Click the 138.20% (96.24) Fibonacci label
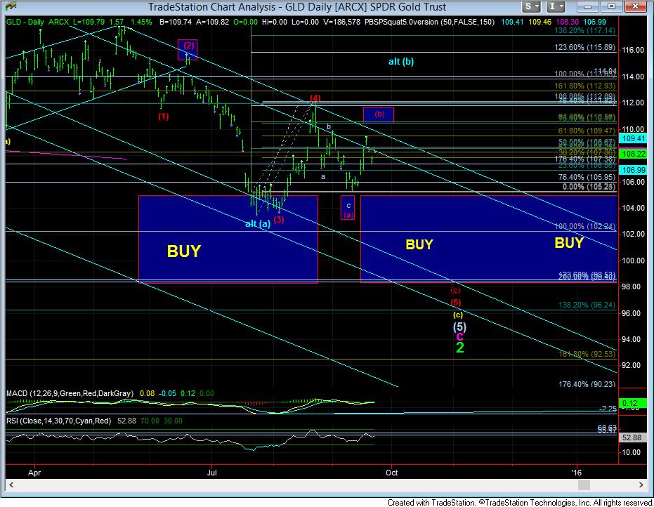 pos(587,305)
